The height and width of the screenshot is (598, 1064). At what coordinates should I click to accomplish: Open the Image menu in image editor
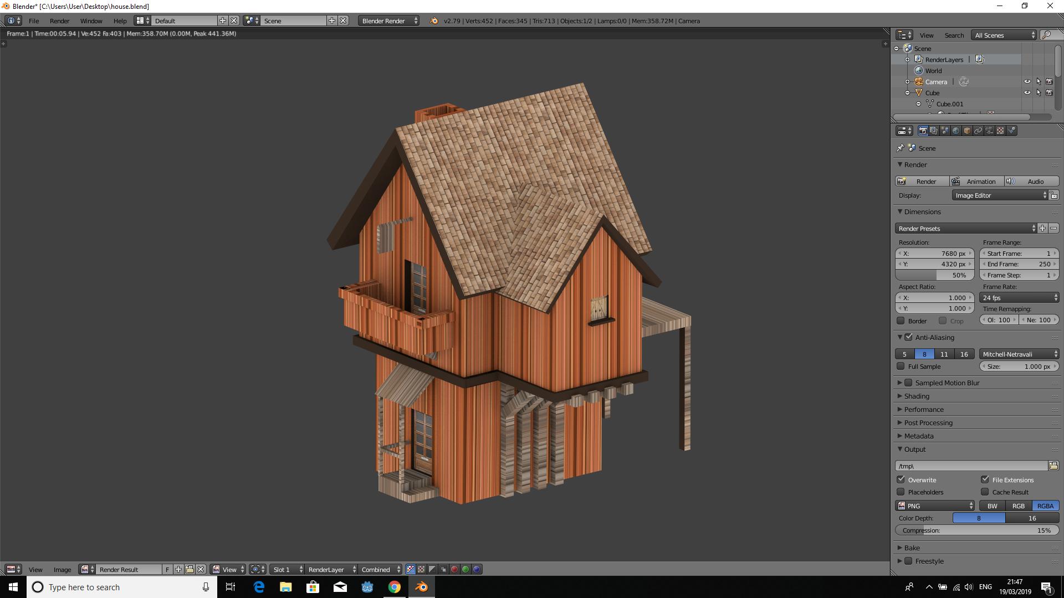pyautogui.click(x=62, y=569)
